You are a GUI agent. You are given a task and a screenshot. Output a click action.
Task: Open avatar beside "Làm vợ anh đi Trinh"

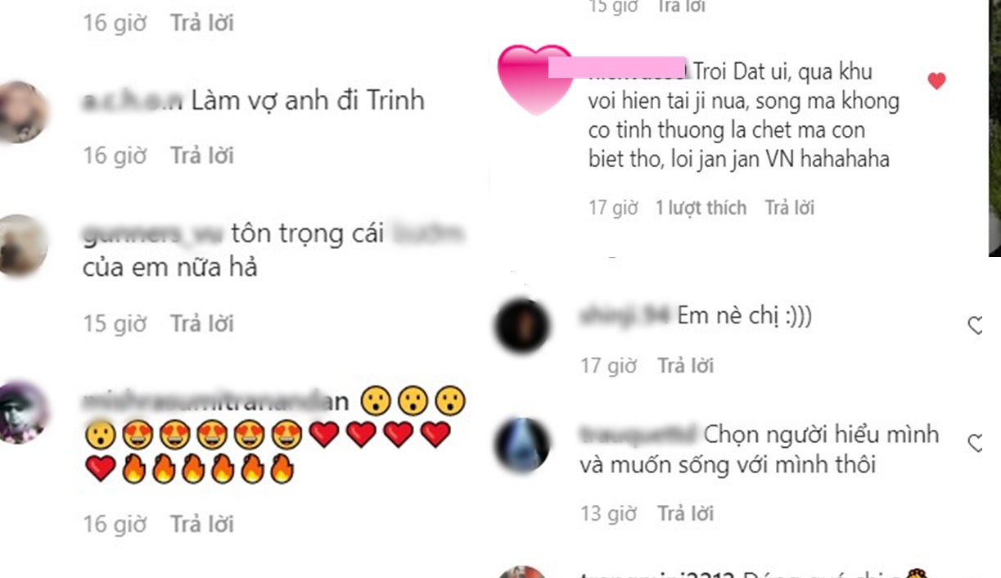(20, 112)
